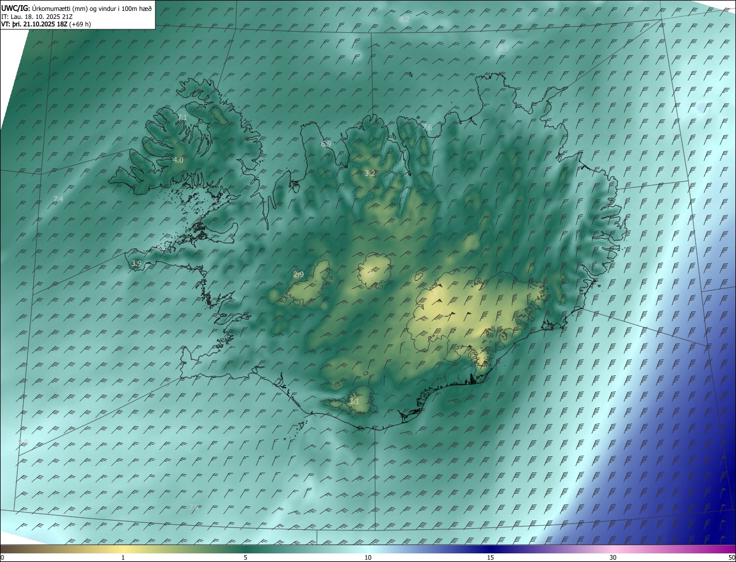Click the UWC/IG Úrkomumætti title line

pos(76,9)
